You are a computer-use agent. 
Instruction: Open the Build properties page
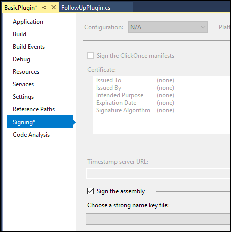[x=20, y=34]
